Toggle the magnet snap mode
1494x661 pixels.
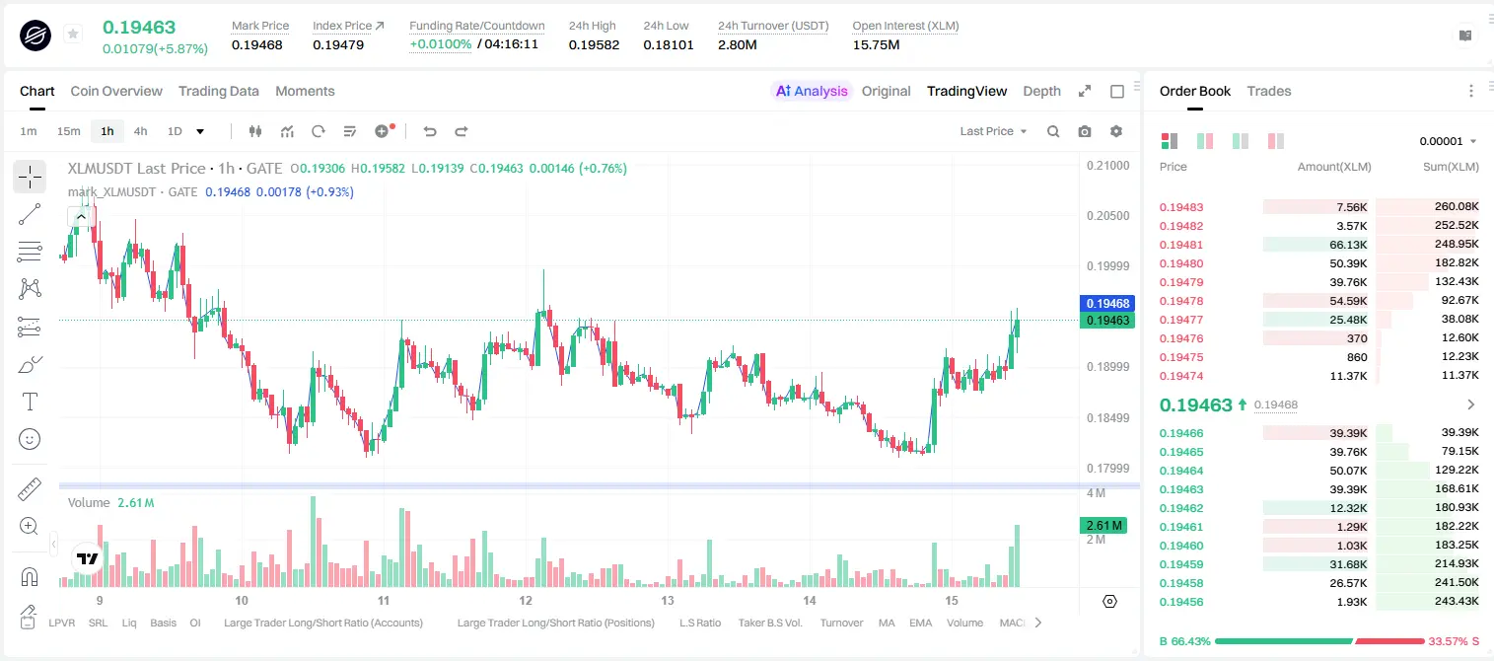click(x=30, y=576)
